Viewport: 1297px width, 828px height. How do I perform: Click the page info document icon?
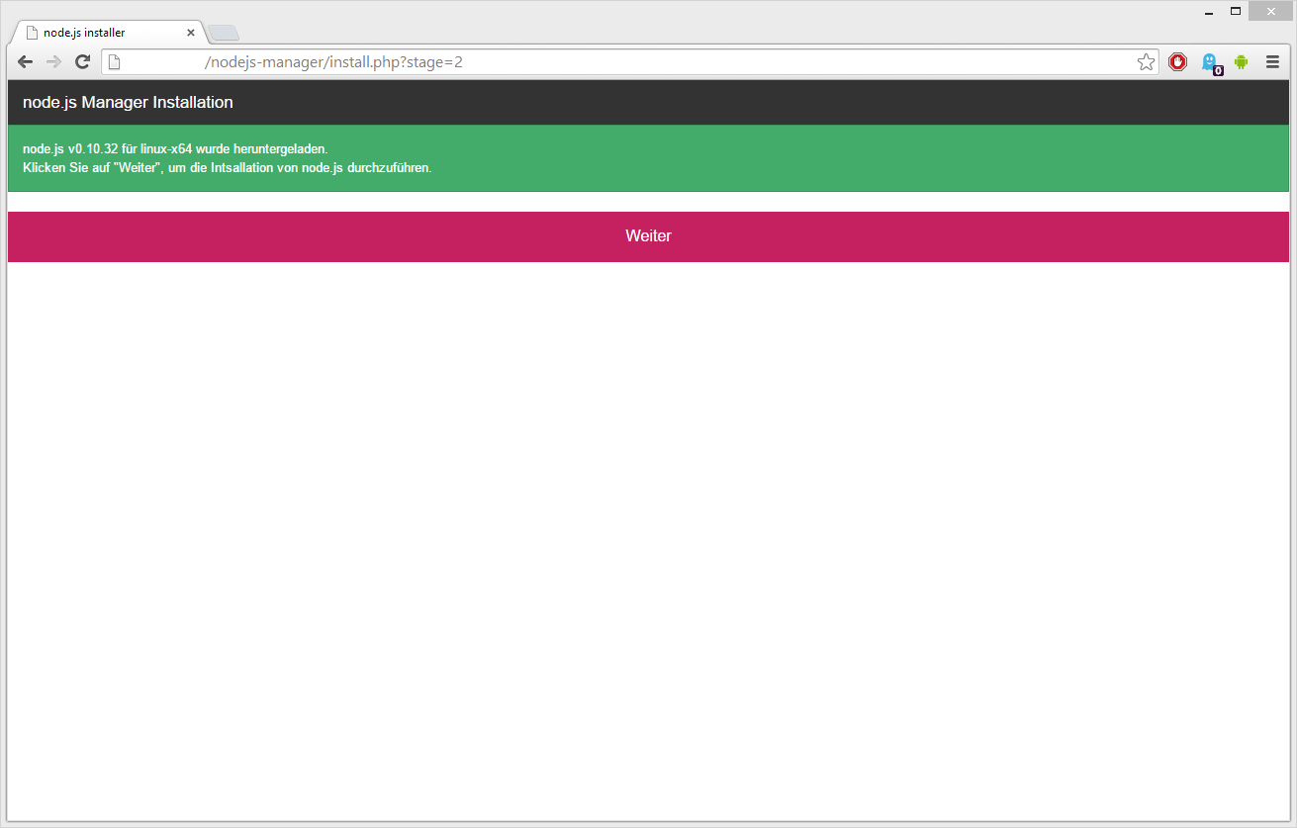point(115,62)
